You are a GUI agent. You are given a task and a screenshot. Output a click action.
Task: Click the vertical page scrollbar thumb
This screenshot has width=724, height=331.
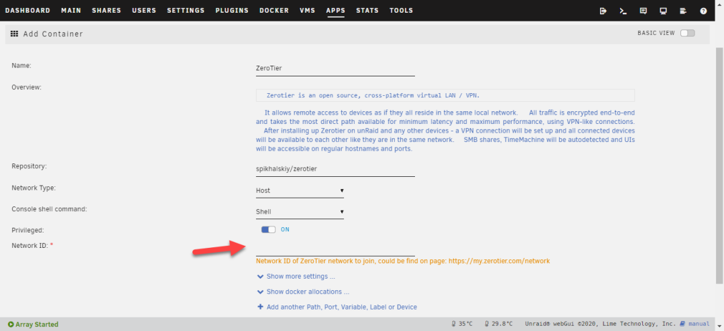point(720,164)
